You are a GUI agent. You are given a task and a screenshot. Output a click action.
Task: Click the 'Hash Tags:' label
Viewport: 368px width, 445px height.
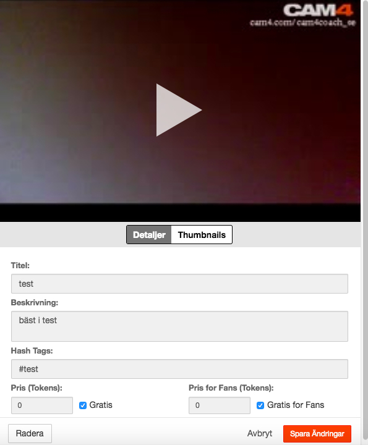pos(32,351)
